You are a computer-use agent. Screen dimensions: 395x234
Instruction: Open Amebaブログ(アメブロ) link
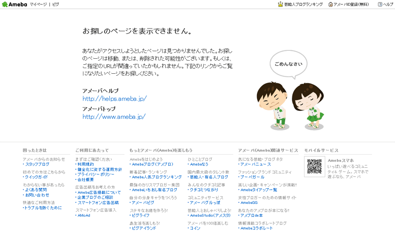point(153,164)
